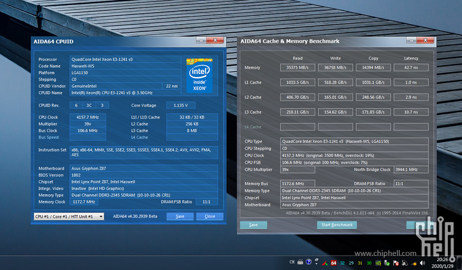Click the Integr. Video value Inactive
The height and width of the screenshot is (270, 462).
[144, 188]
